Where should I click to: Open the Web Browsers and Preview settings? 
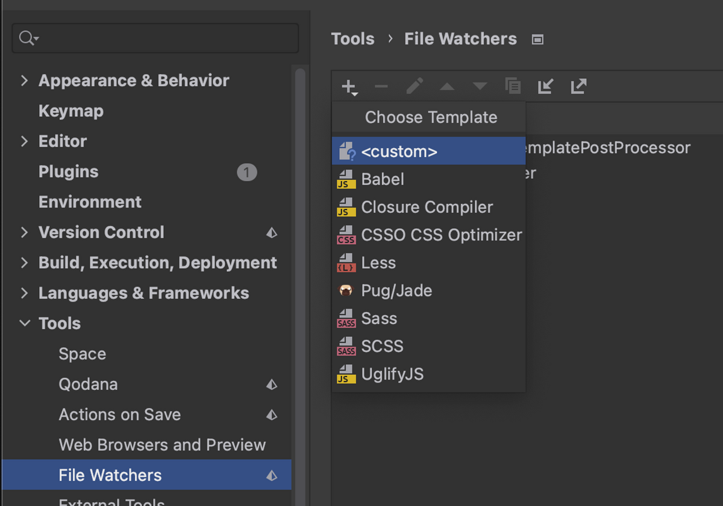coord(163,445)
